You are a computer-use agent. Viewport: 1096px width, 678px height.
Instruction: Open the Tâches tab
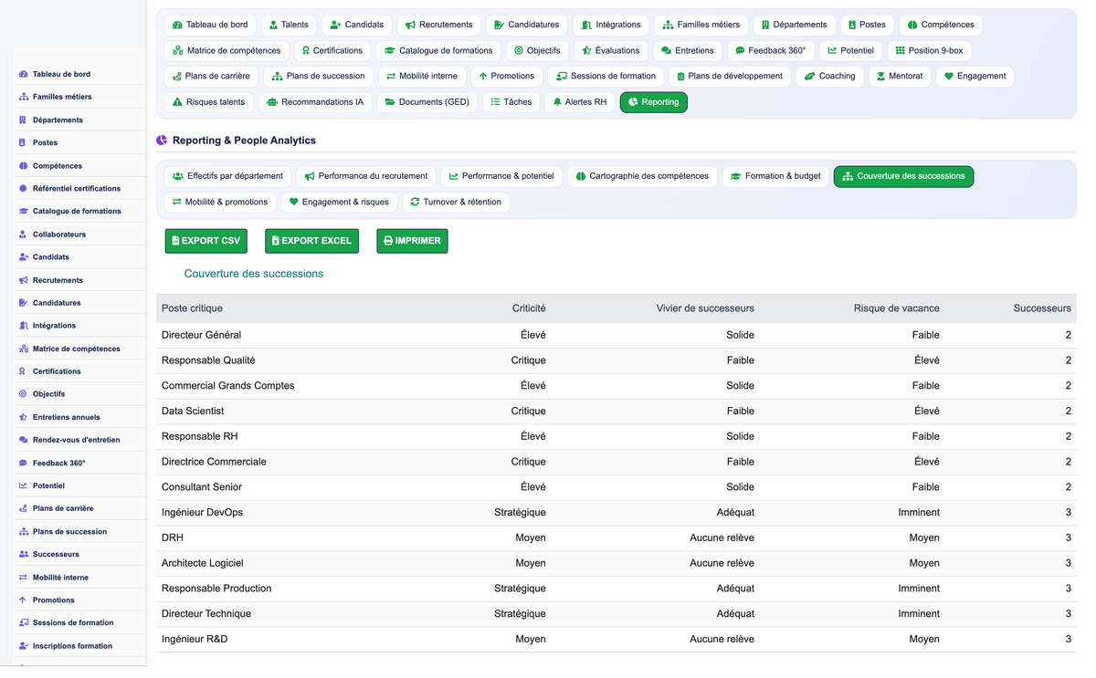(511, 102)
